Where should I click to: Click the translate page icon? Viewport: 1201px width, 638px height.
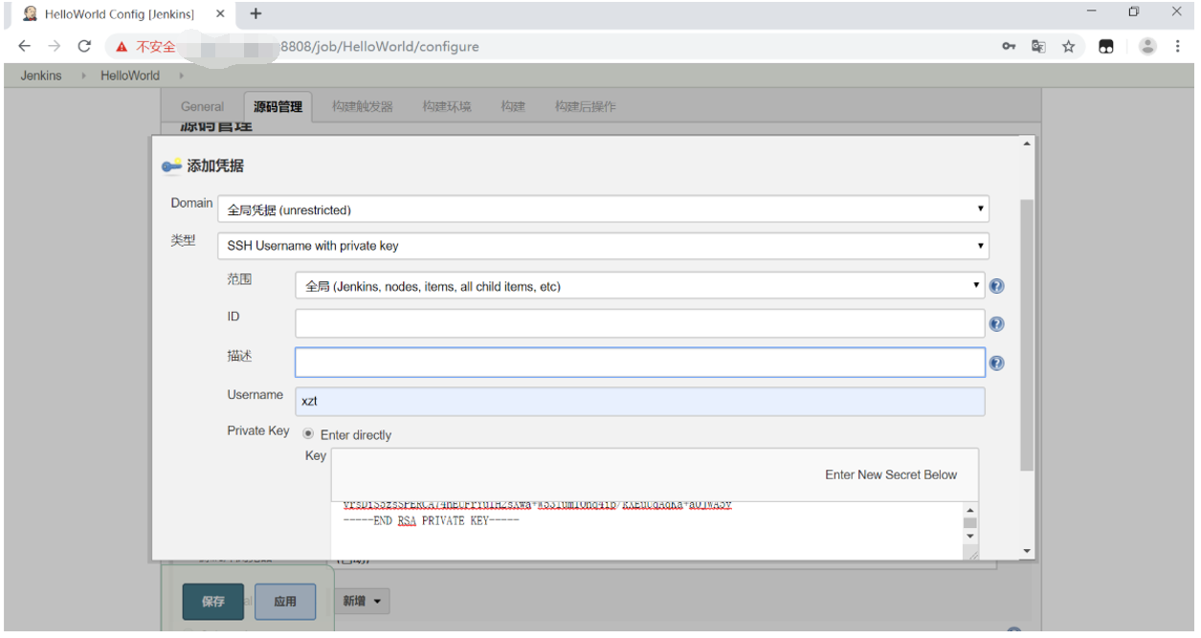pos(1038,46)
